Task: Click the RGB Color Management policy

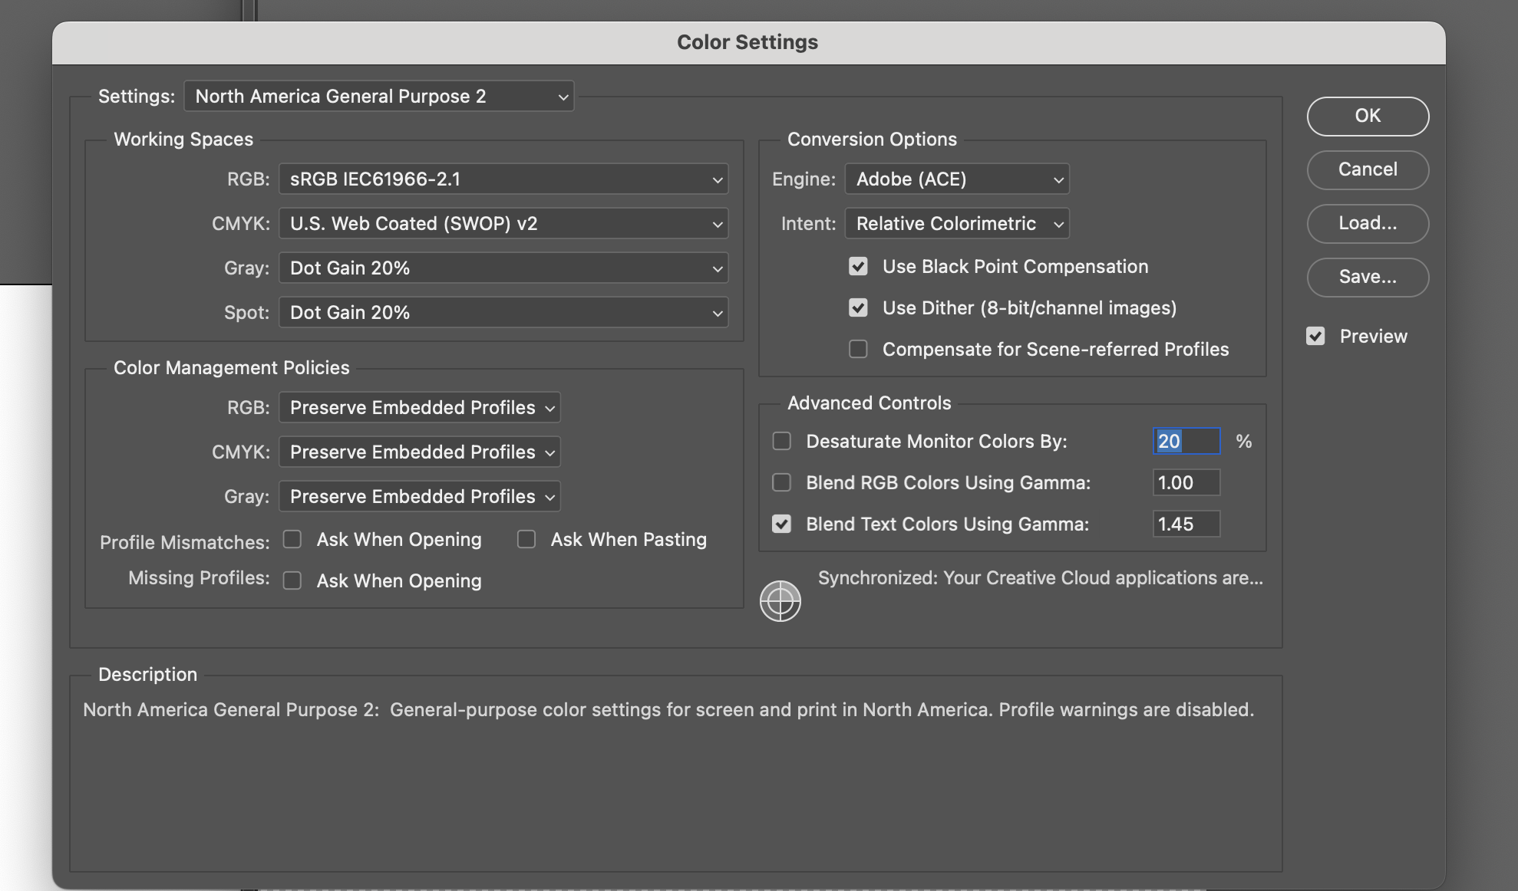Action: tap(419, 405)
